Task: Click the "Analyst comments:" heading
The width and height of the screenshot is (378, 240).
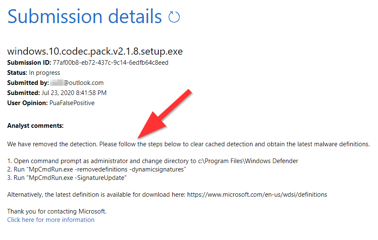Action: [35, 126]
